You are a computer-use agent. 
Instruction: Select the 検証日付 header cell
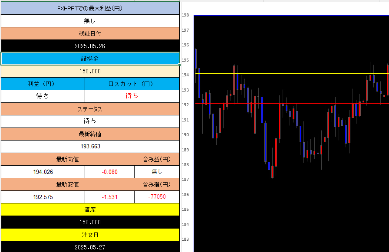tap(90, 33)
